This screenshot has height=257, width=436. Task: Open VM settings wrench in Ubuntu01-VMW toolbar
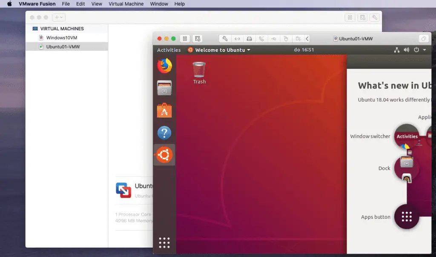[225, 39]
